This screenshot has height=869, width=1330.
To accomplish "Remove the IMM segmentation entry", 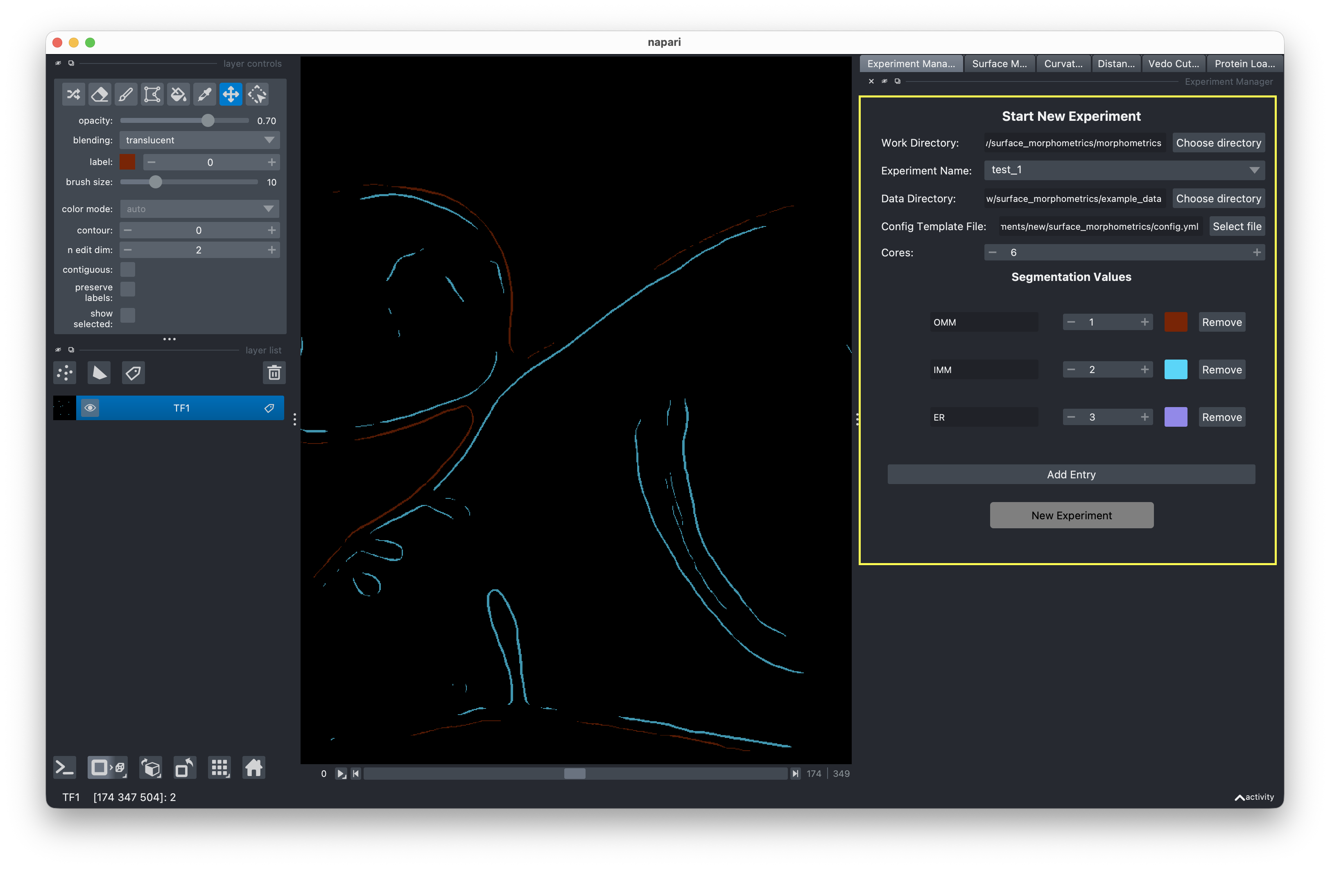I will pos(1221,369).
